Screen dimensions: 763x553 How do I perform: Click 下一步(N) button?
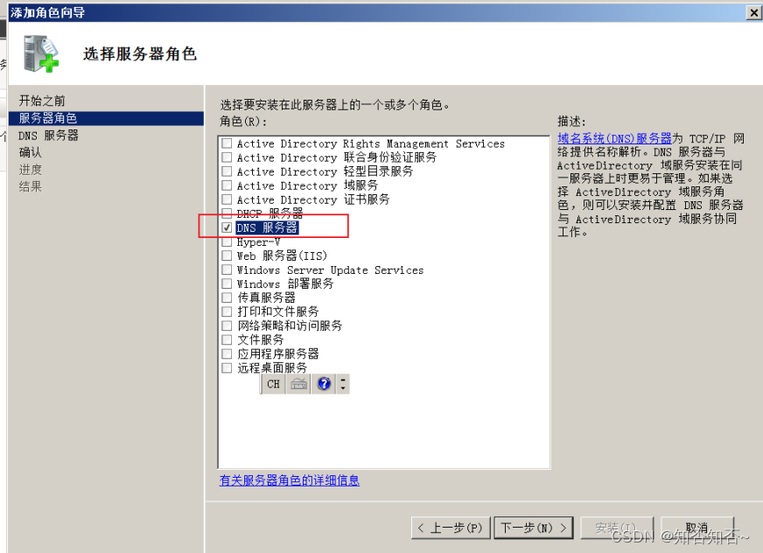(534, 528)
